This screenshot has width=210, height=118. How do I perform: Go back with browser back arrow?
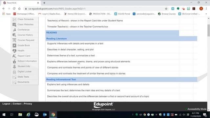click(4, 9)
